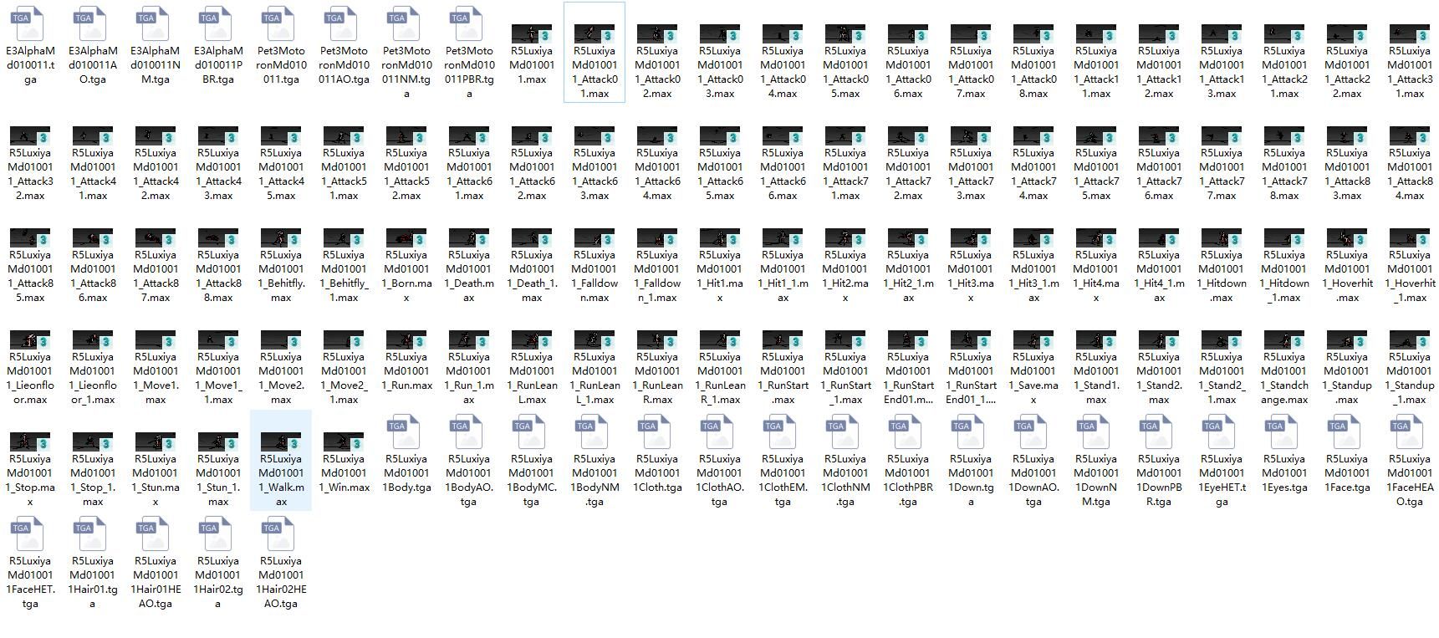Click the file name R5LuxiyaMd010011_Lieonfloor.max
This screenshot has height=638, width=1439.
pos(30,378)
